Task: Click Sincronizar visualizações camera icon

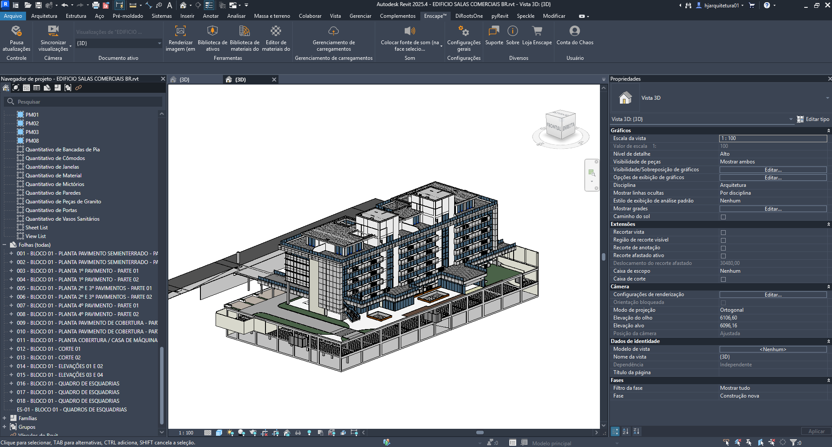Action: point(53,31)
